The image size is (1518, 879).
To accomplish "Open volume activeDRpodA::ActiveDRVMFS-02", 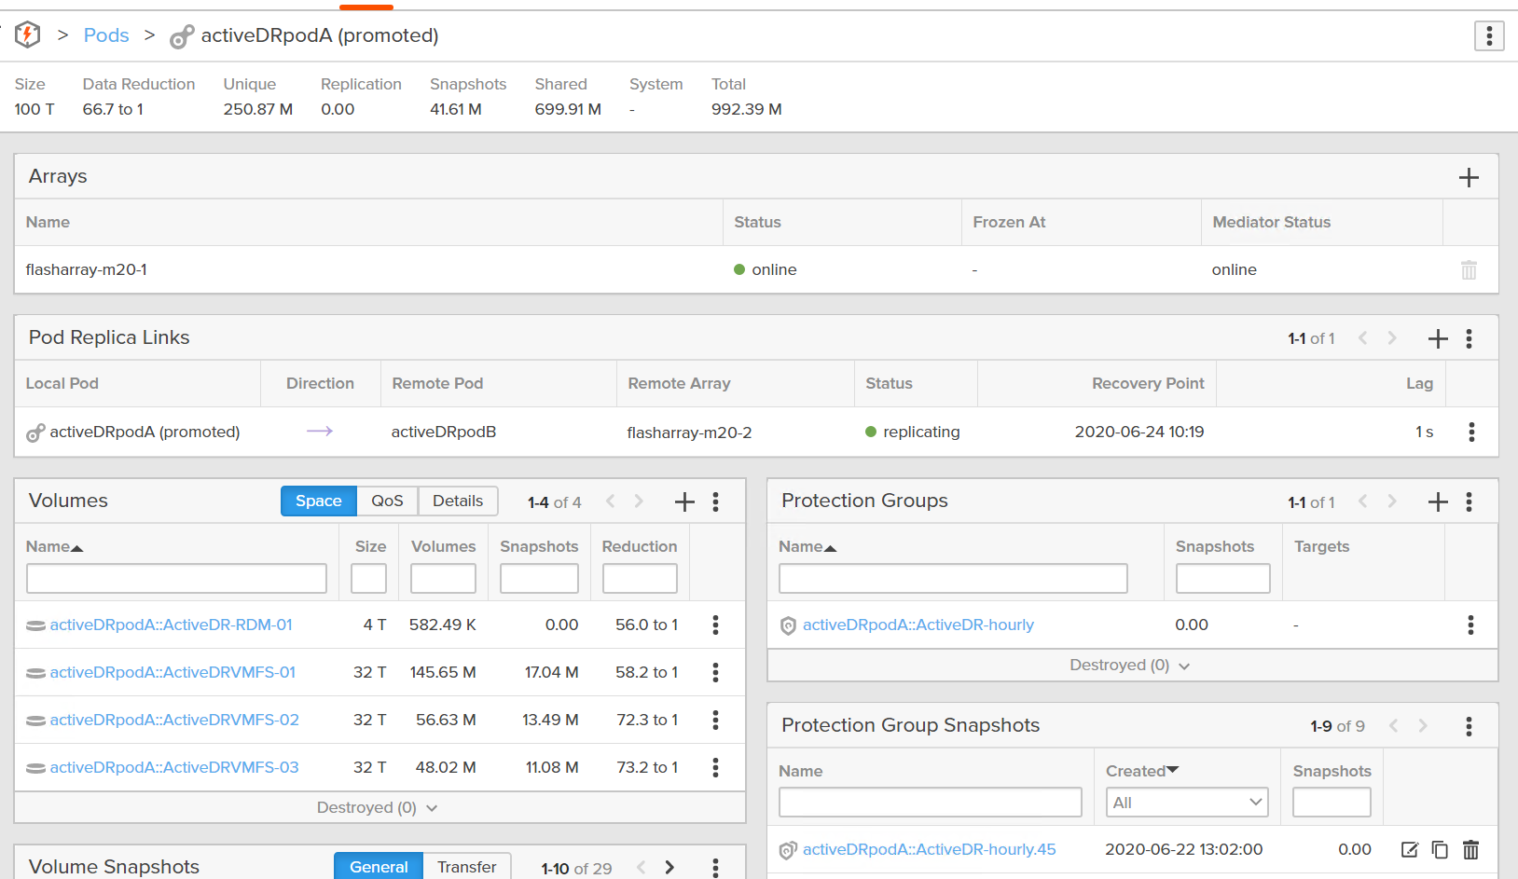I will (x=174, y=720).
